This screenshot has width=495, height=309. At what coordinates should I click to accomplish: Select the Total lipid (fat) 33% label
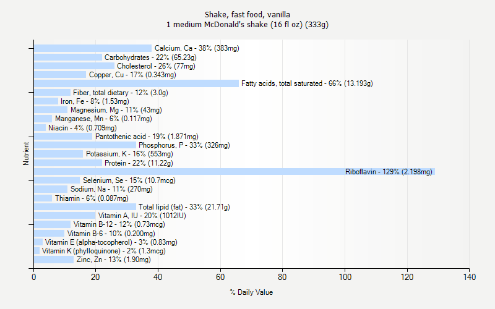184,207
